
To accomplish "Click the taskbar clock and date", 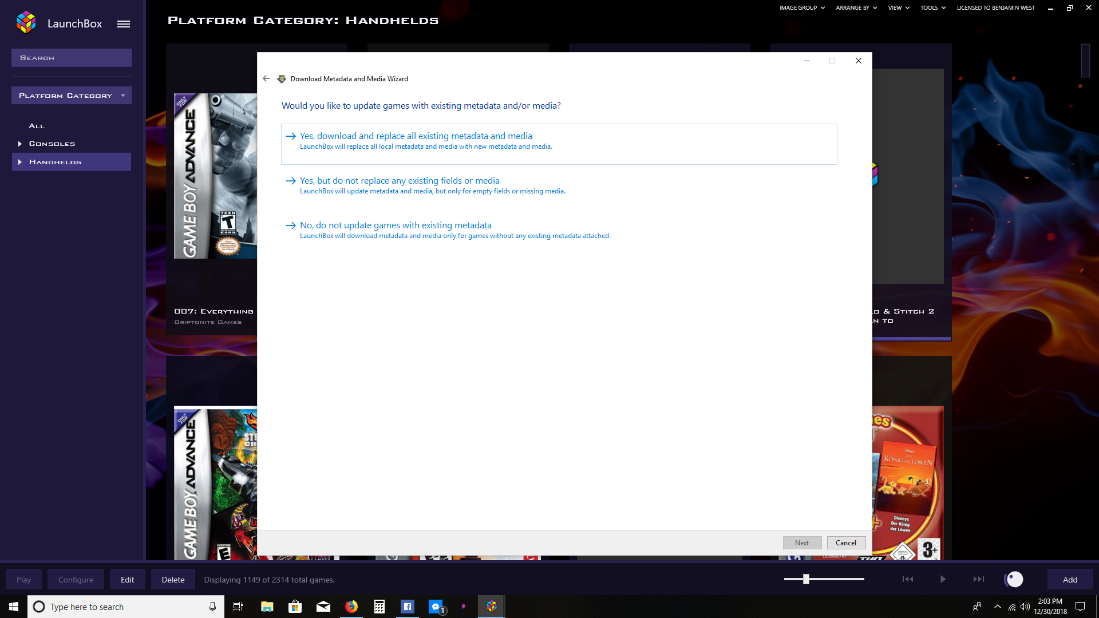I will pyautogui.click(x=1050, y=607).
